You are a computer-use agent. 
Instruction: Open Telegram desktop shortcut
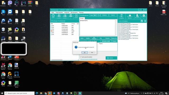(10, 58)
